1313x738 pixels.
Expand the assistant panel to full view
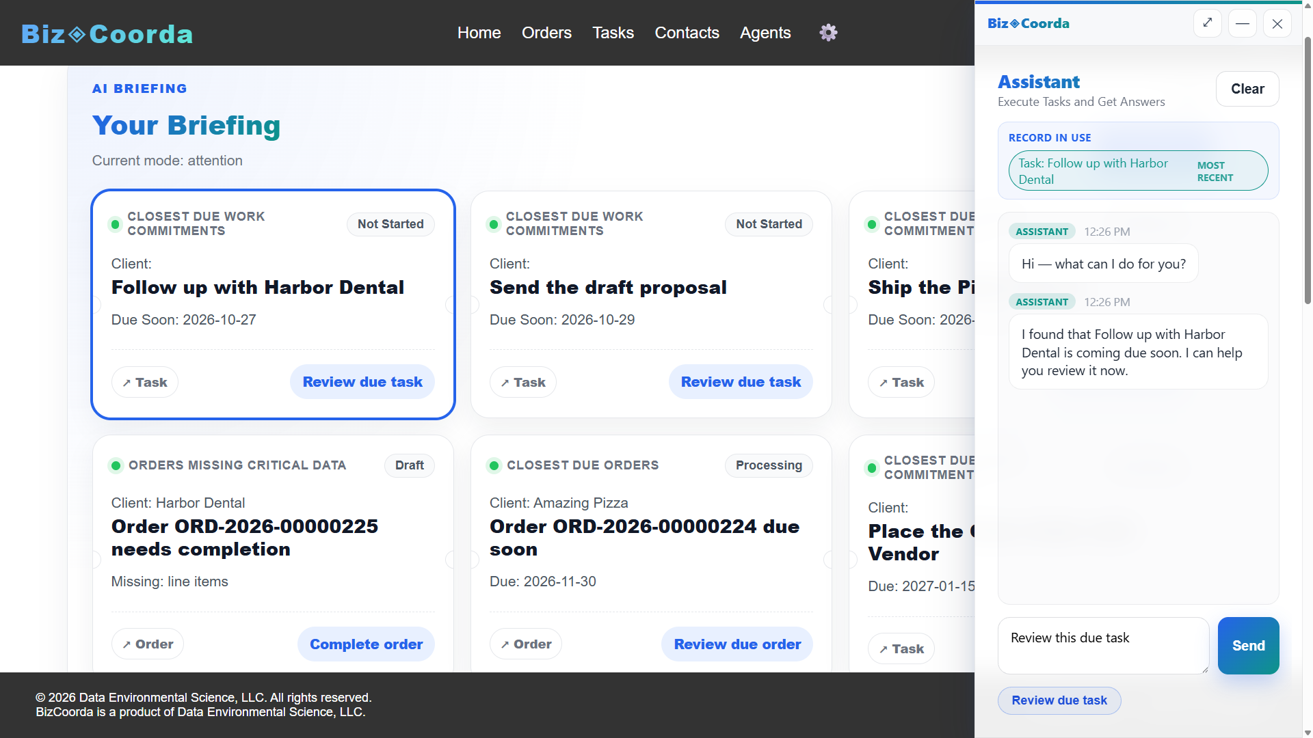point(1208,23)
